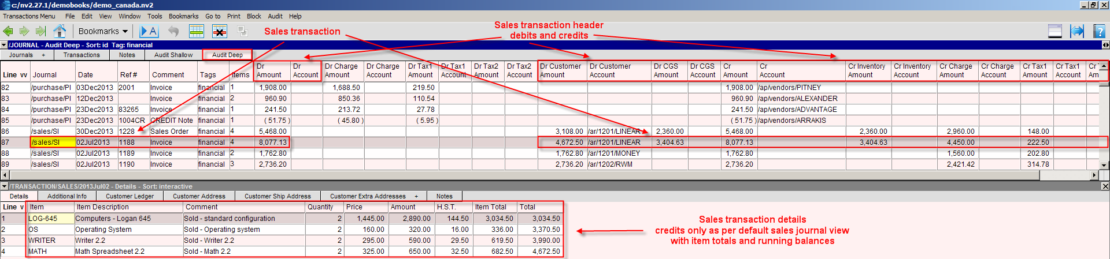The height and width of the screenshot is (259, 1110).
Task: Expand the TRANSACTION panel title dropdown arrow
Action: pyautogui.click(x=4, y=186)
